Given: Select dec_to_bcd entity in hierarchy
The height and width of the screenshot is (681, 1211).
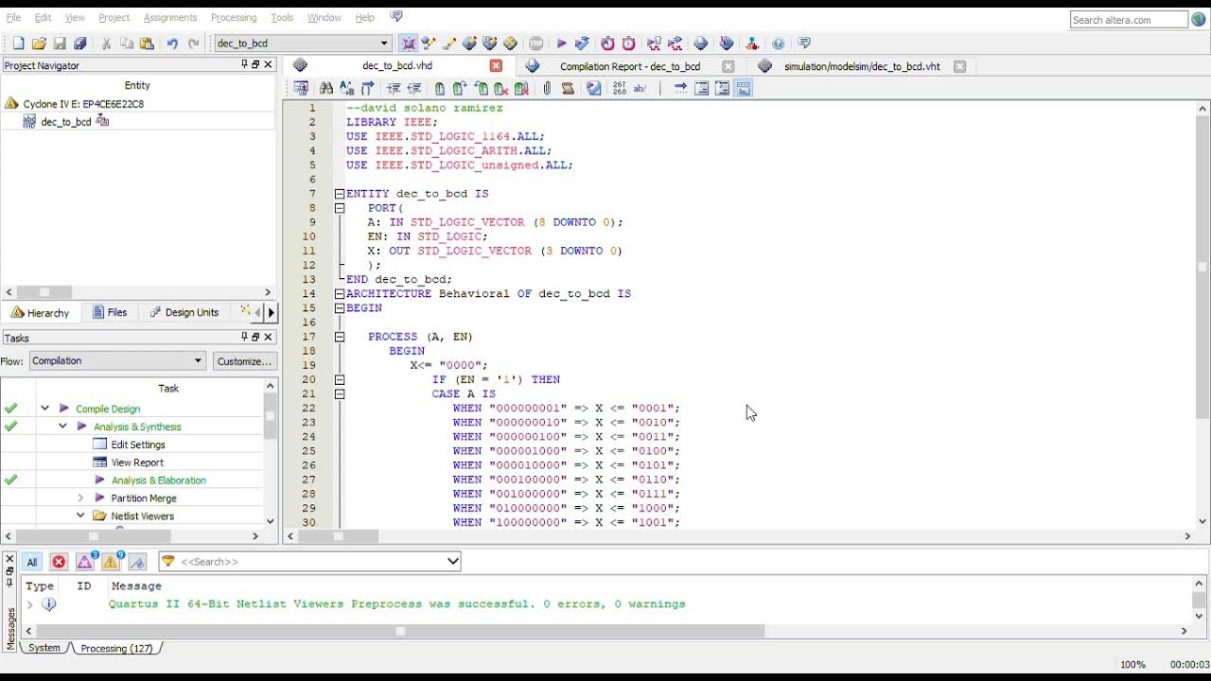Looking at the screenshot, I should [x=65, y=122].
